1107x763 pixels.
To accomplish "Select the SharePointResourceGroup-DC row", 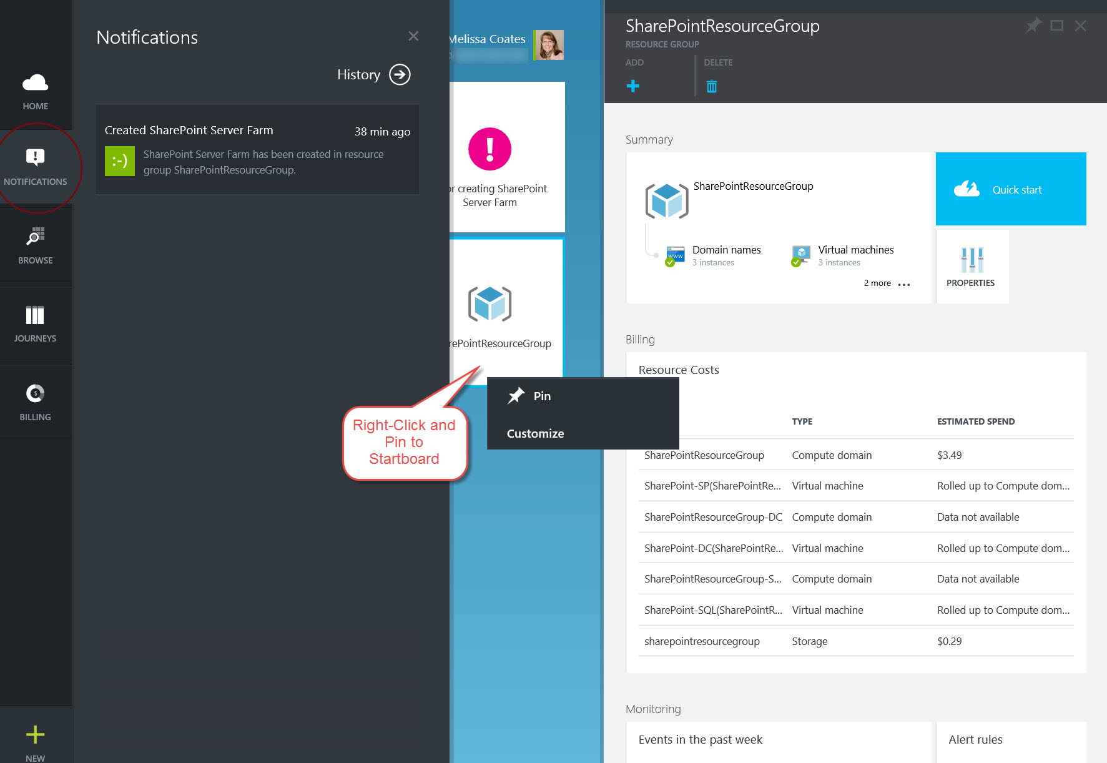I will point(856,517).
